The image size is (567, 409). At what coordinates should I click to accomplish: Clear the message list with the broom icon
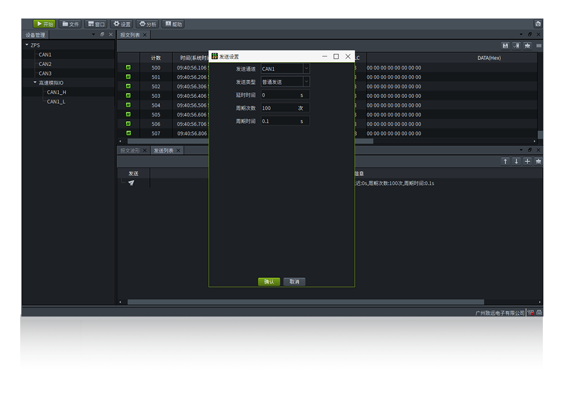click(x=527, y=46)
